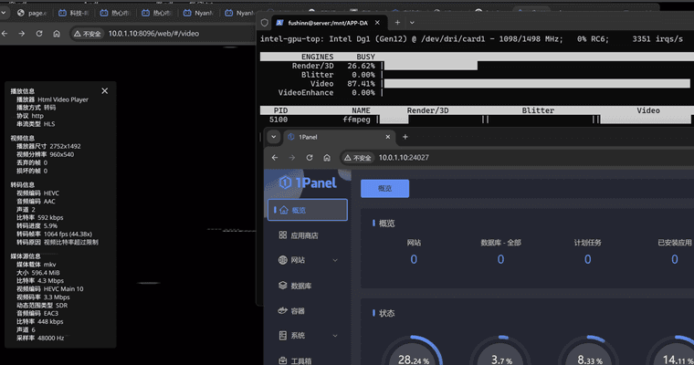This screenshot has width=694, height=365.
Task: Open tab list dropdown in 1Panel browser
Action: tap(274, 137)
